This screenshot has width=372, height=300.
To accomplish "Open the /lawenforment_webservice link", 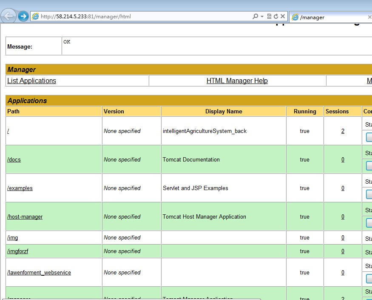I will click(x=39, y=272).
